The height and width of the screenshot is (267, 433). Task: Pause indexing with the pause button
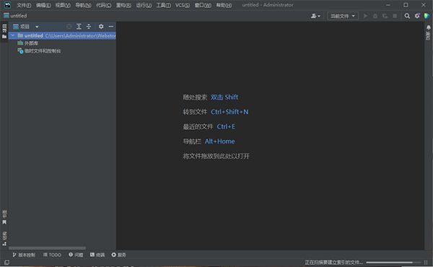426,262
